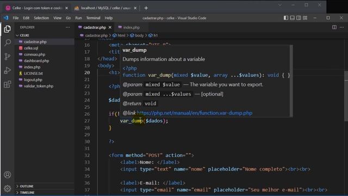Click the var_dump call on line 27

(x=131, y=121)
